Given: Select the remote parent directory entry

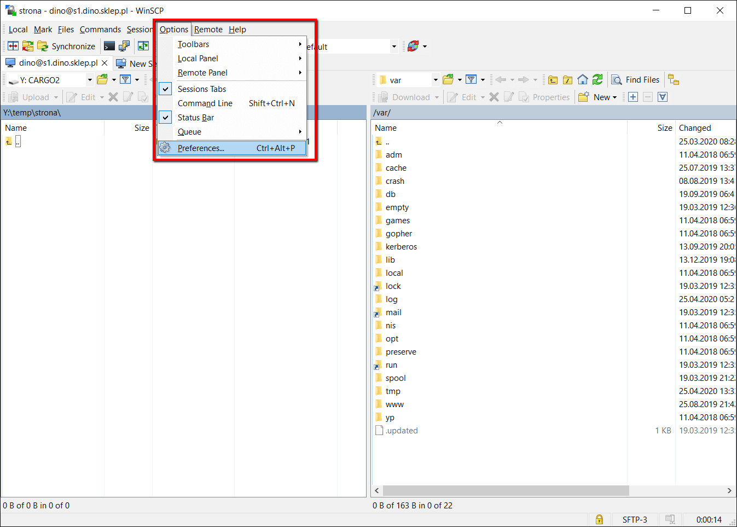Looking at the screenshot, I should (382, 142).
